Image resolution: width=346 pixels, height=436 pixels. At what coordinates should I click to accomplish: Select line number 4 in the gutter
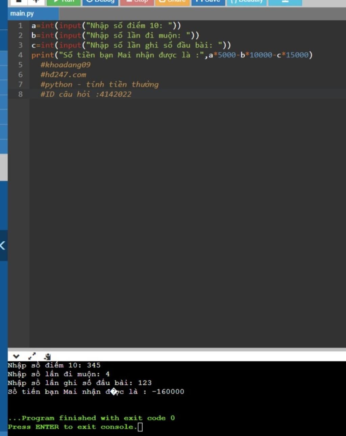point(20,55)
